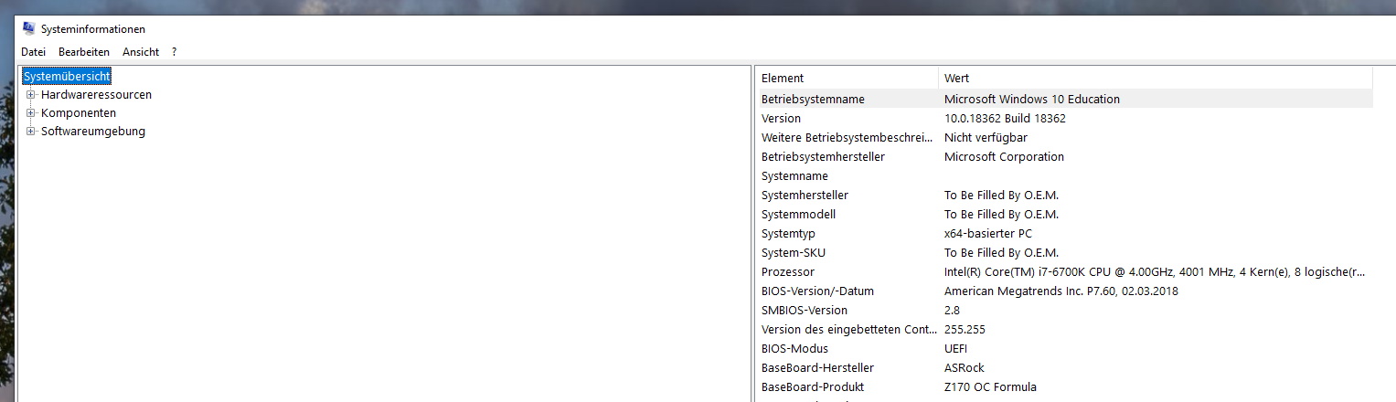This screenshot has width=1396, height=402.
Task: Select the Systemname row
Action: (1065, 175)
